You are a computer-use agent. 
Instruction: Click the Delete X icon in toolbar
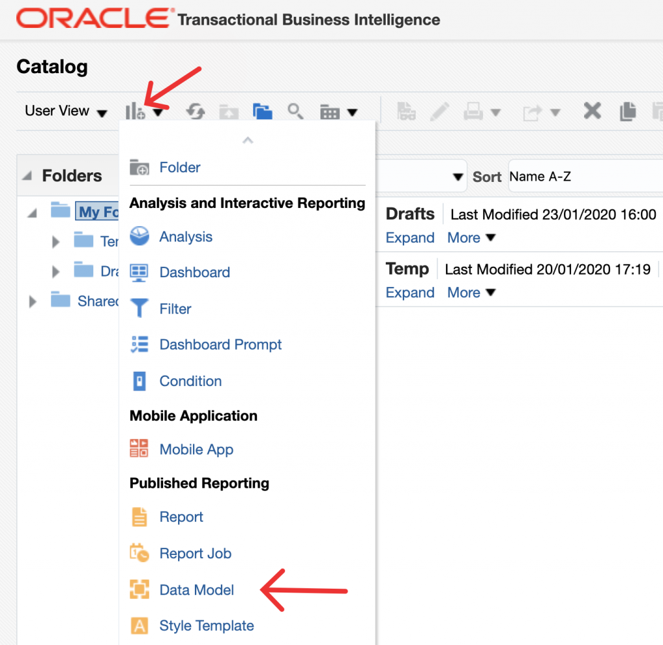(x=592, y=111)
